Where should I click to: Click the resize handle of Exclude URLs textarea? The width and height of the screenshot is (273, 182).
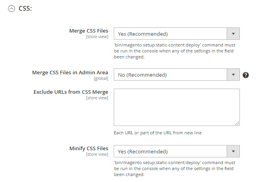[237, 123]
